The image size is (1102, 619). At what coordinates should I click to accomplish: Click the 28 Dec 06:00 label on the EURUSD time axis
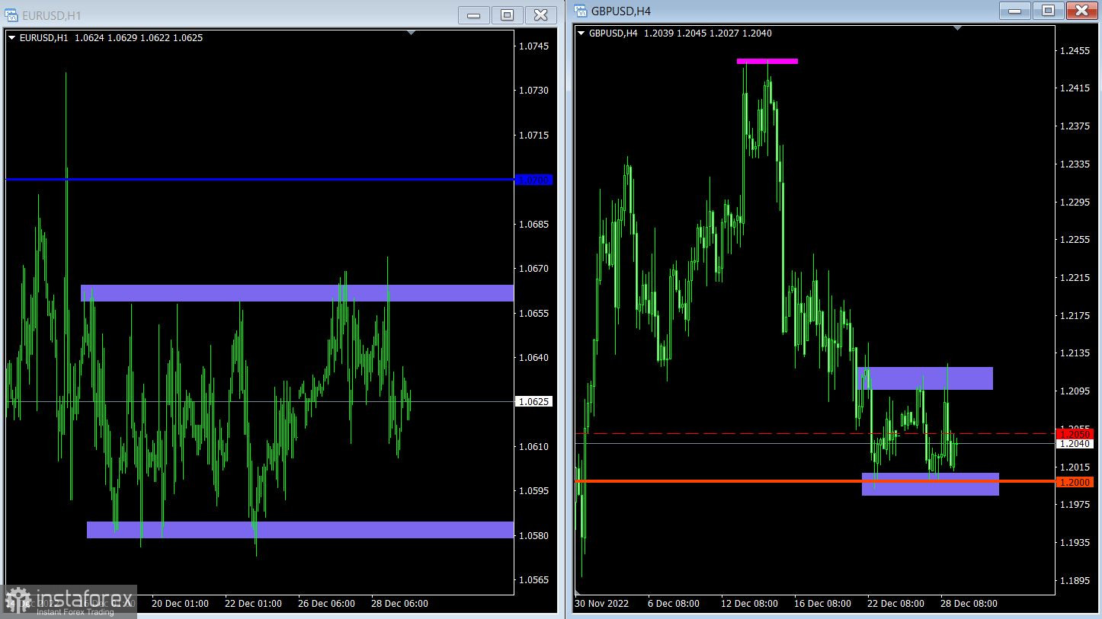tap(399, 603)
